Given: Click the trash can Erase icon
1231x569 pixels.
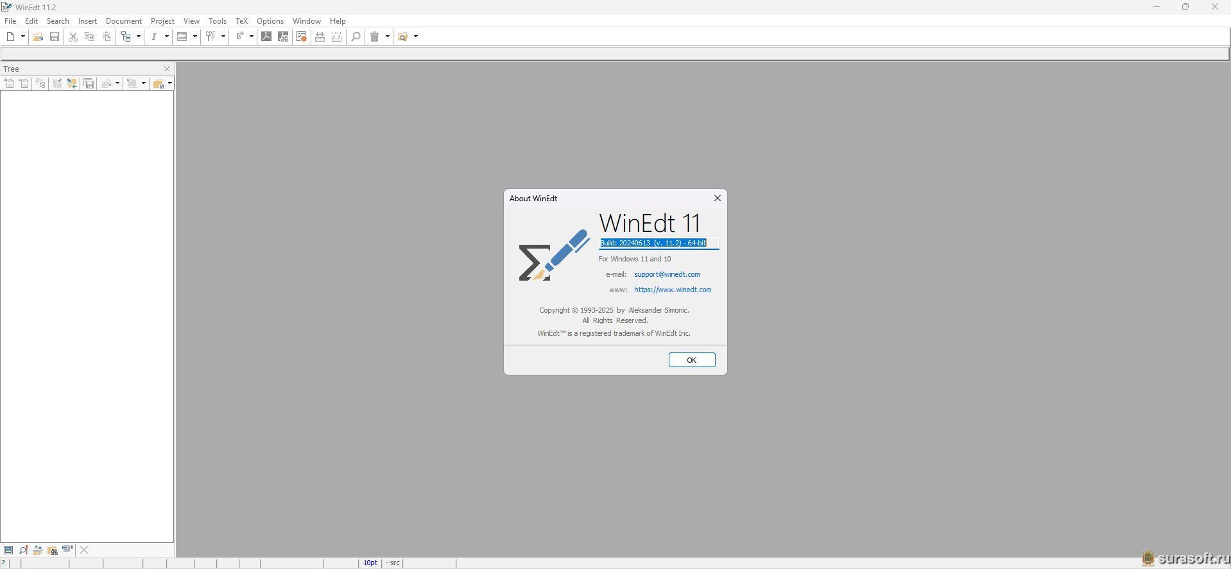Looking at the screenshot, I should point(375,37).
